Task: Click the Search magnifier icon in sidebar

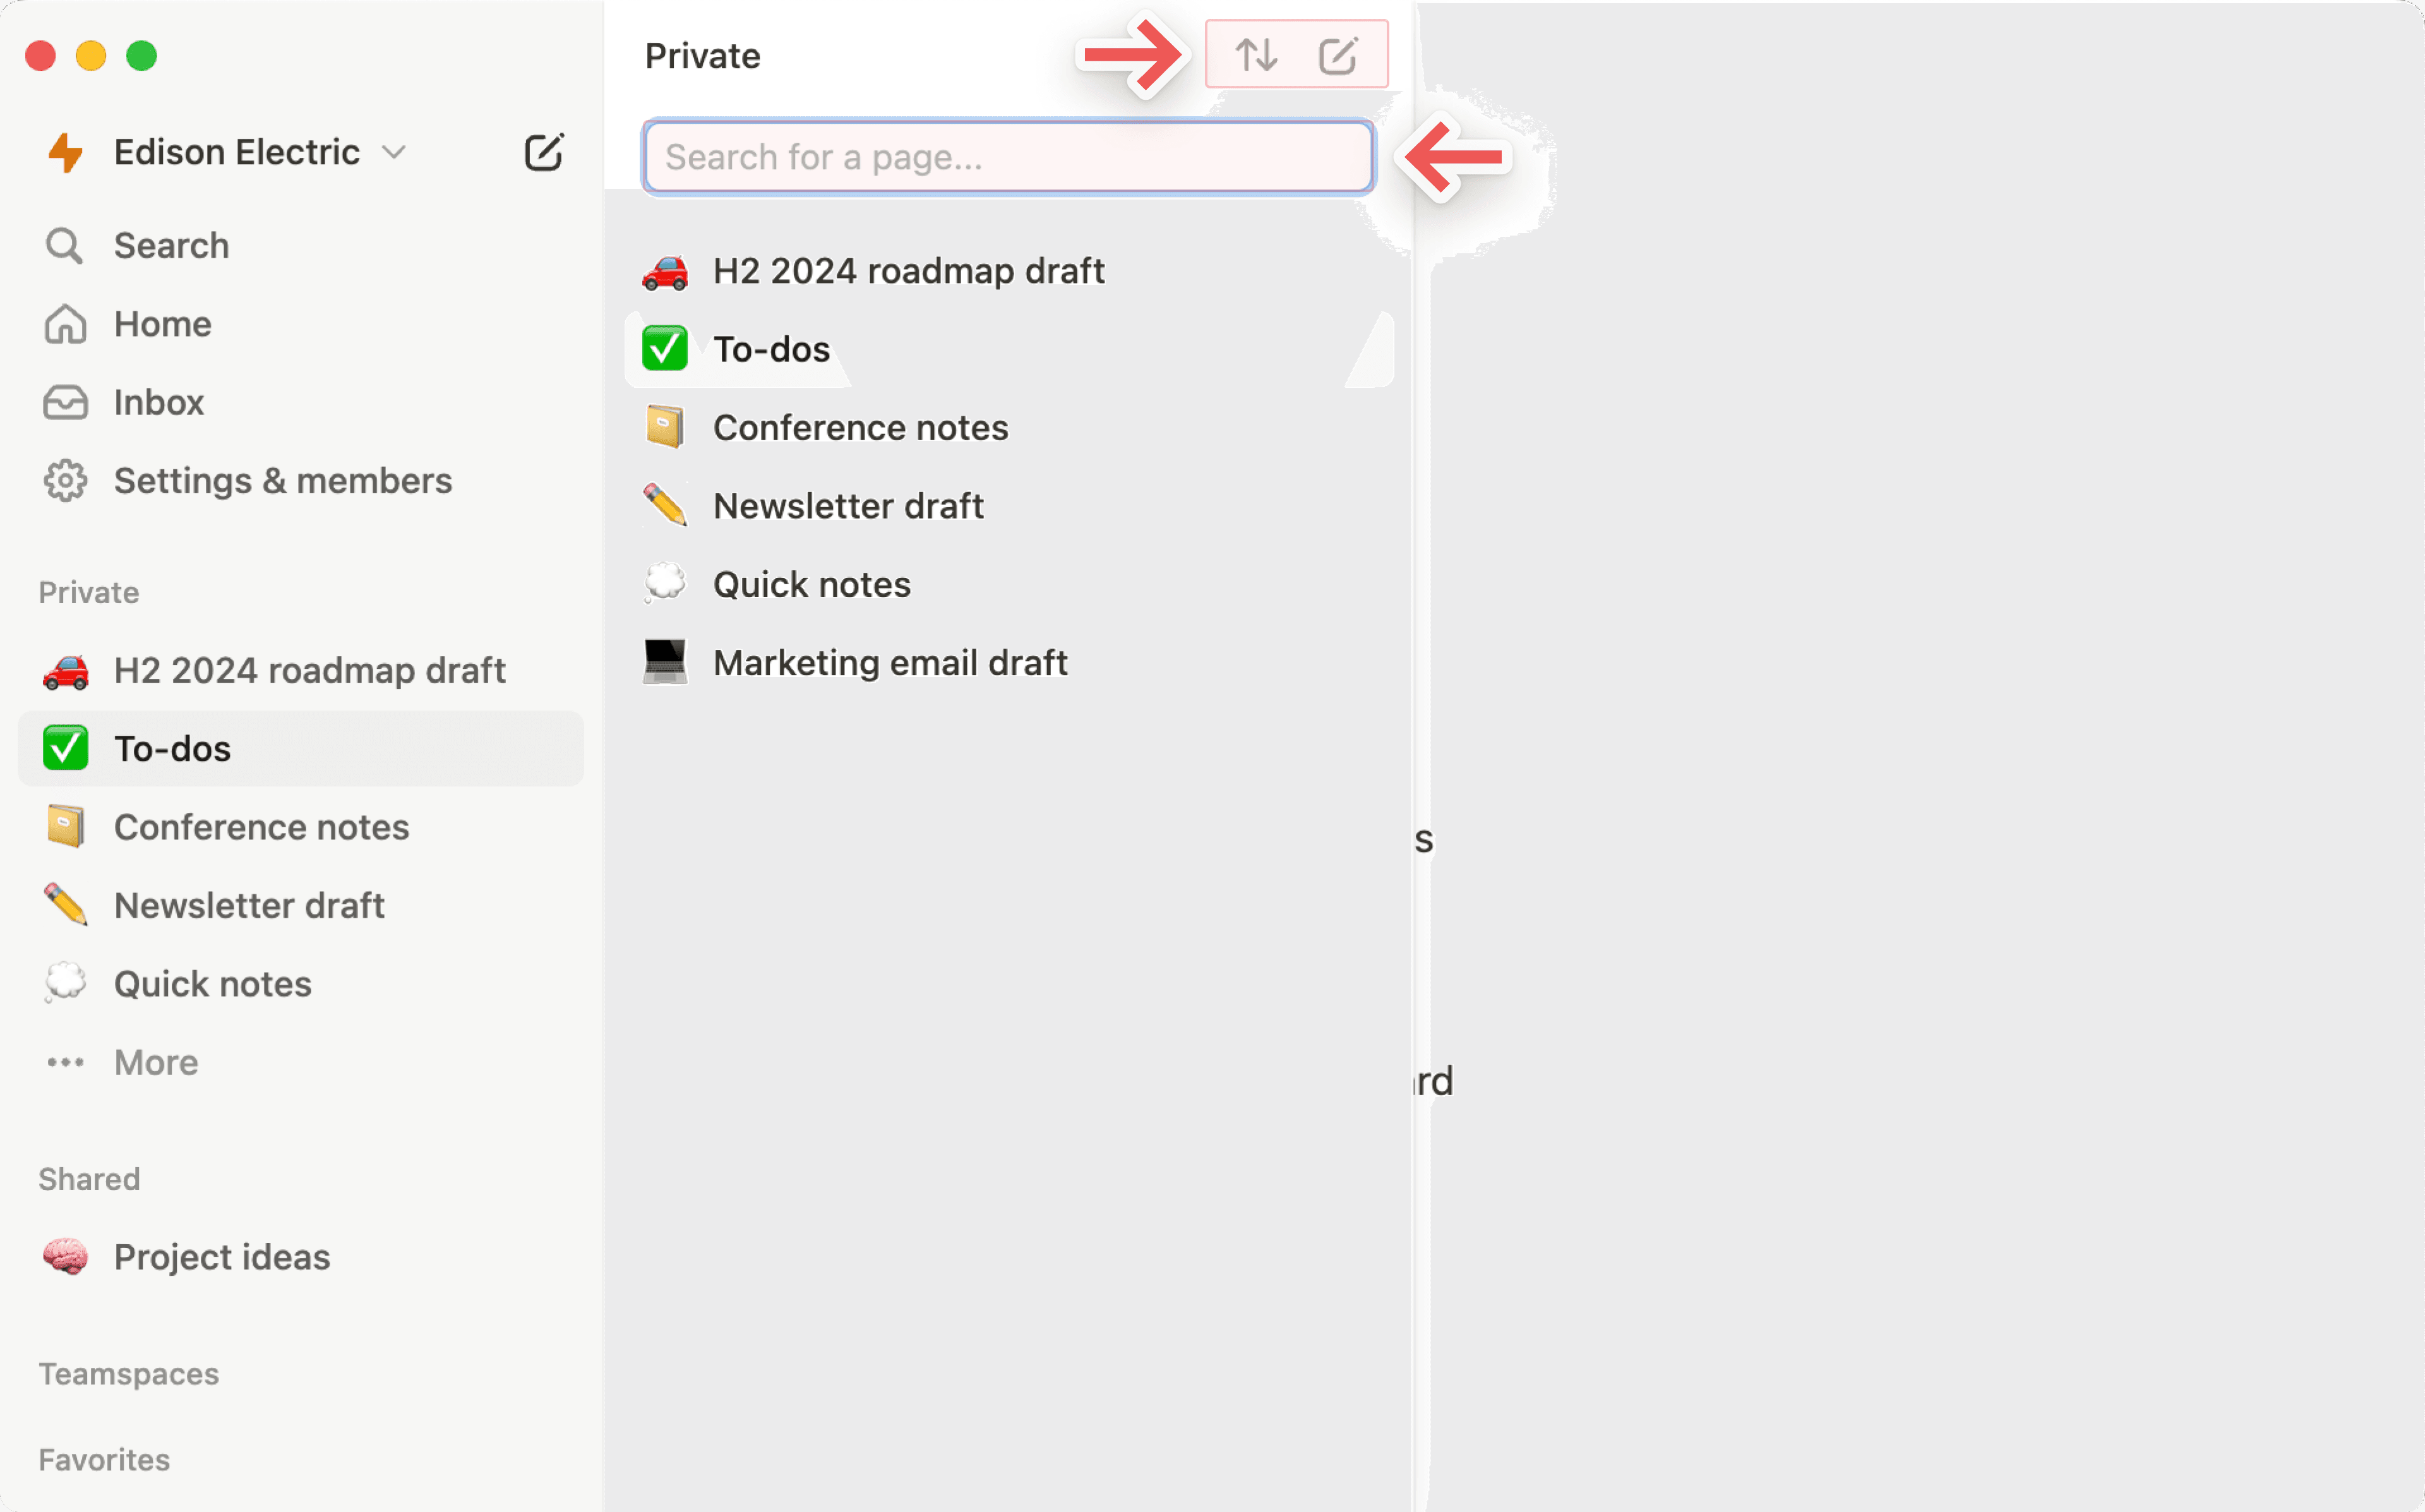Action: pos(64,245)
